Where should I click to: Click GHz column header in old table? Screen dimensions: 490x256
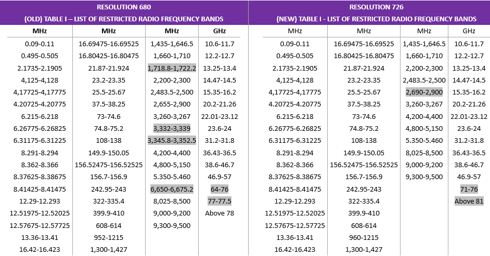click(220, 31)
